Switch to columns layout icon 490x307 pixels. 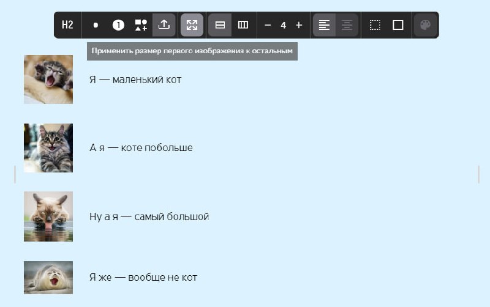point(243,25)
